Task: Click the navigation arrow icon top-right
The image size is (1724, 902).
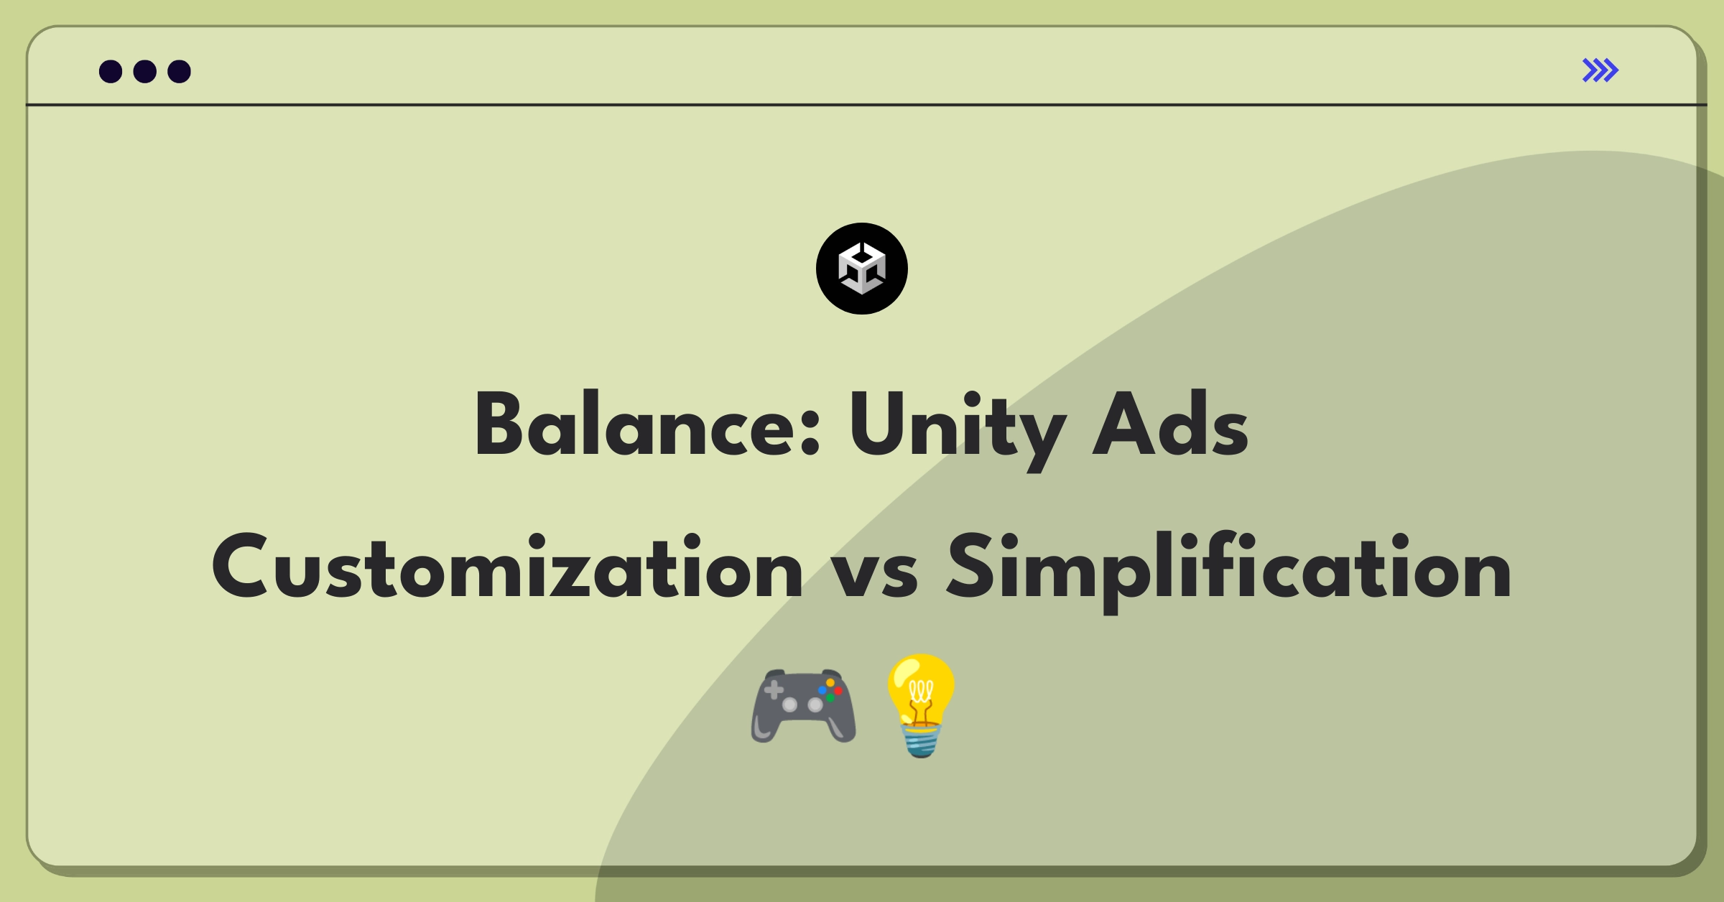Action: (x=1602, y=70)
